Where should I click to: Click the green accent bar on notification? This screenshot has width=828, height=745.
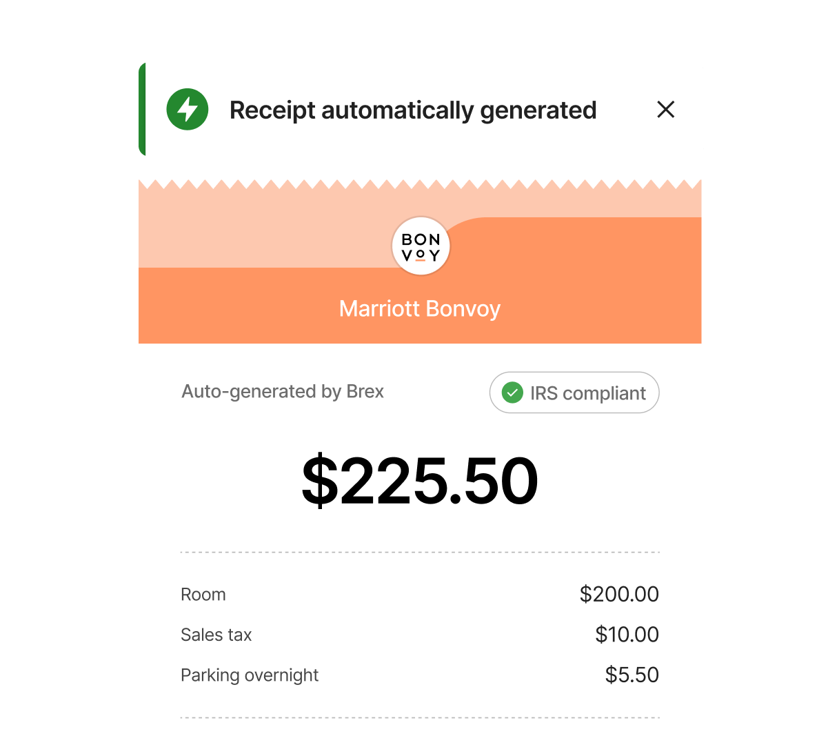pos(142,110)
